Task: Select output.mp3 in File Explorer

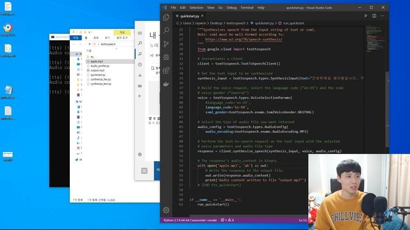Action: click(97, 70)
